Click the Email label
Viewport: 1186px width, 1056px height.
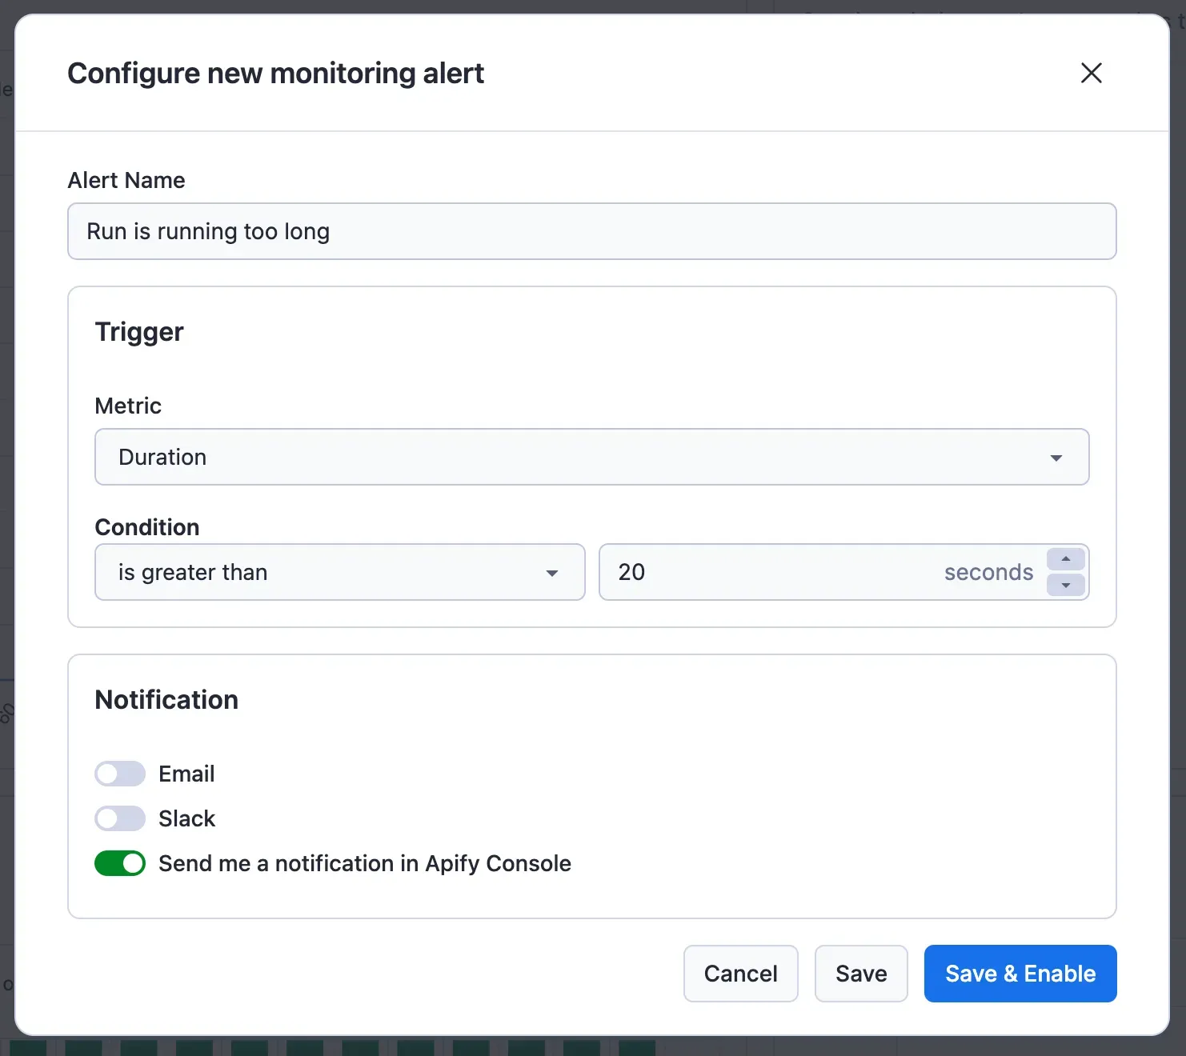[186, 774]
